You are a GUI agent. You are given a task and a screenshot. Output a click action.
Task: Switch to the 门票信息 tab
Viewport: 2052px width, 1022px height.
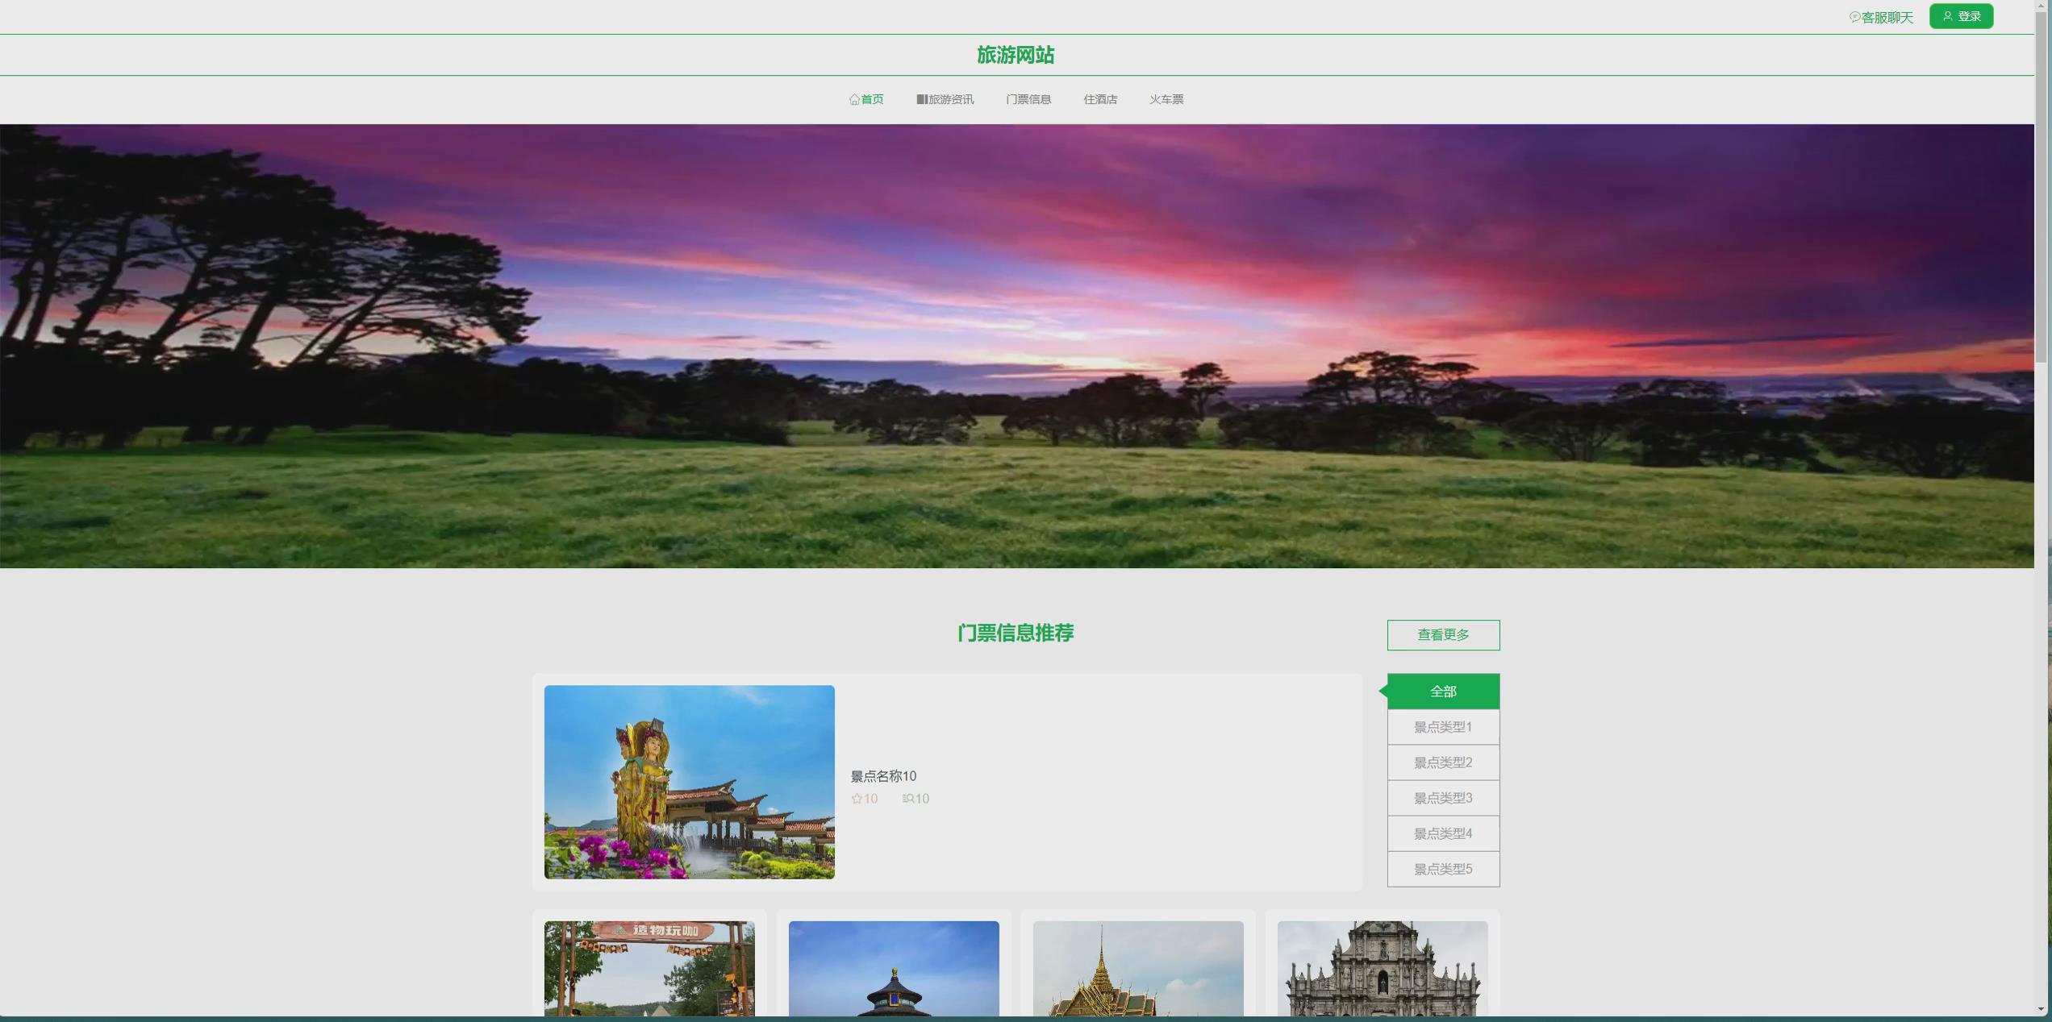point(1029,99)
